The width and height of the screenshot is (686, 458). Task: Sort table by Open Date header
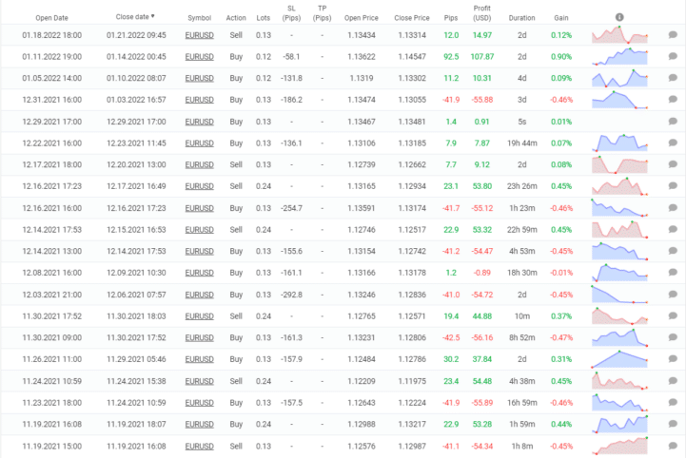pyautogui.click(x=51, y=18)
